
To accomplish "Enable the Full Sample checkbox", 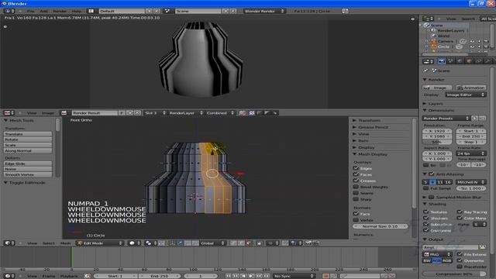I will click(x=425, y=188).
